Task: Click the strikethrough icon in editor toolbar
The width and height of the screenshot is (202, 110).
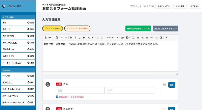Action: 84,38
